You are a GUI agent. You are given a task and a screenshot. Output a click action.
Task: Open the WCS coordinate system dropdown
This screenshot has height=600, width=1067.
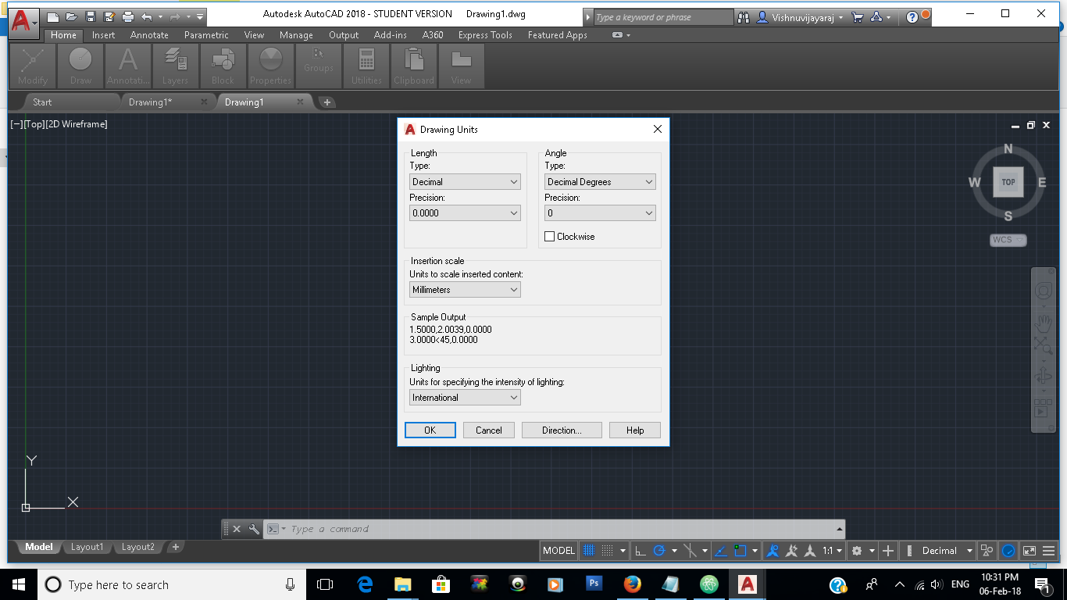pos(1008,240)
